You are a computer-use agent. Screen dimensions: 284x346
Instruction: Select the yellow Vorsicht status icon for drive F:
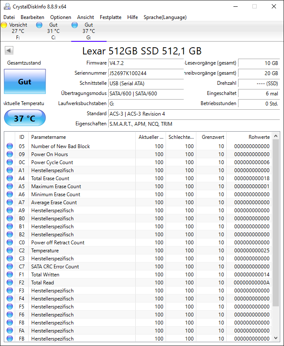point(4,25)
